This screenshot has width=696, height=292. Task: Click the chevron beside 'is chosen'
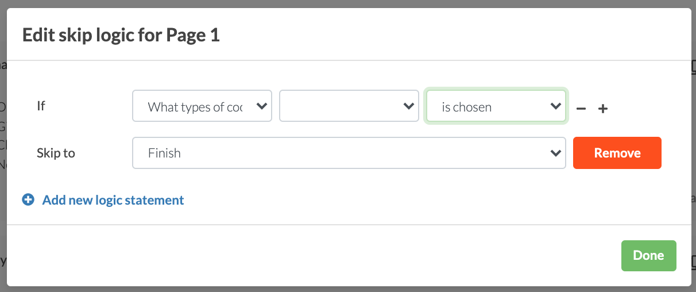tap(555, 106)
